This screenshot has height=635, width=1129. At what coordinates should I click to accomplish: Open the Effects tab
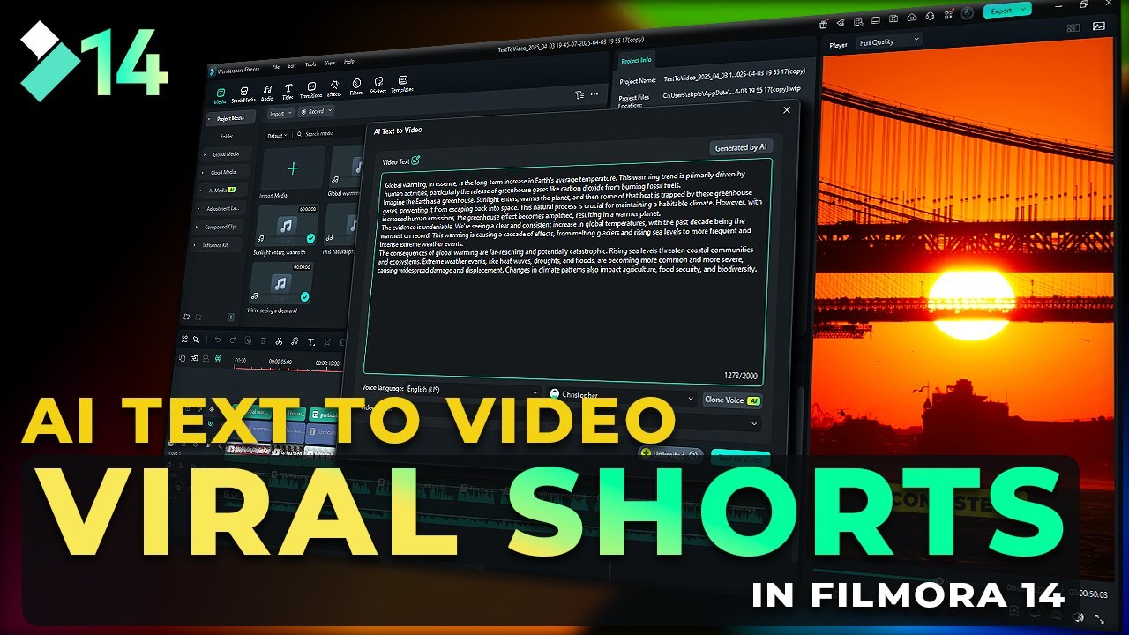click(334, 88)
